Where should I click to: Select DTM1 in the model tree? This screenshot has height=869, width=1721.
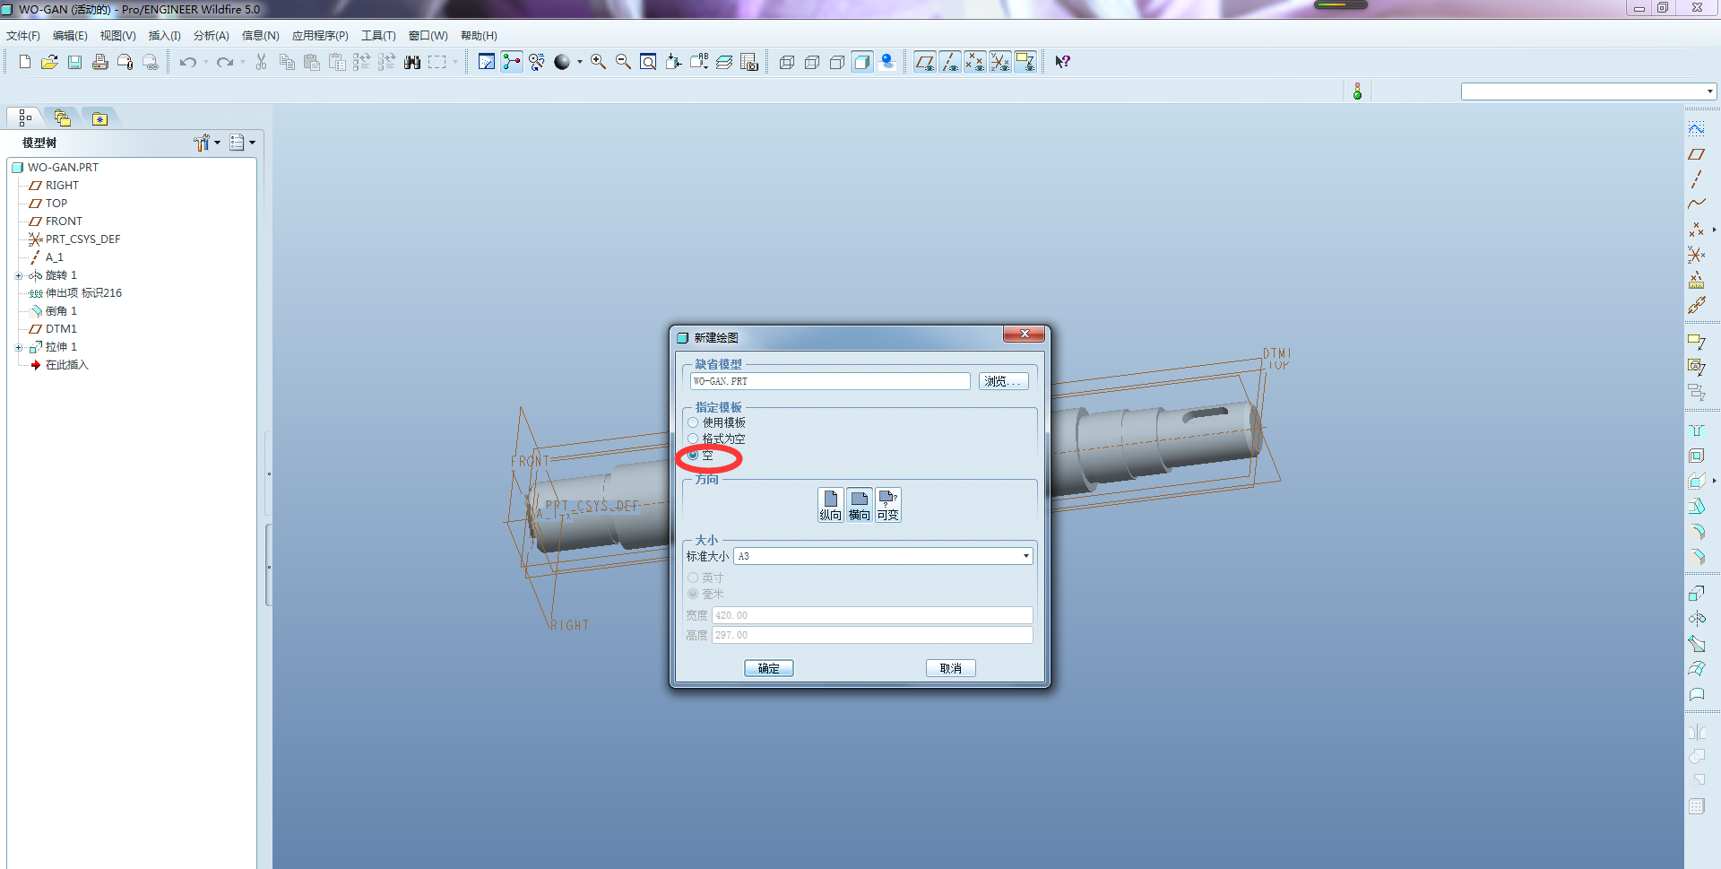tap(61, 329)
